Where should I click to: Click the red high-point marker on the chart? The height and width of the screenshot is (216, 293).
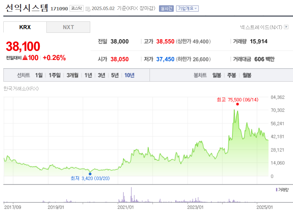coord(238,104)
